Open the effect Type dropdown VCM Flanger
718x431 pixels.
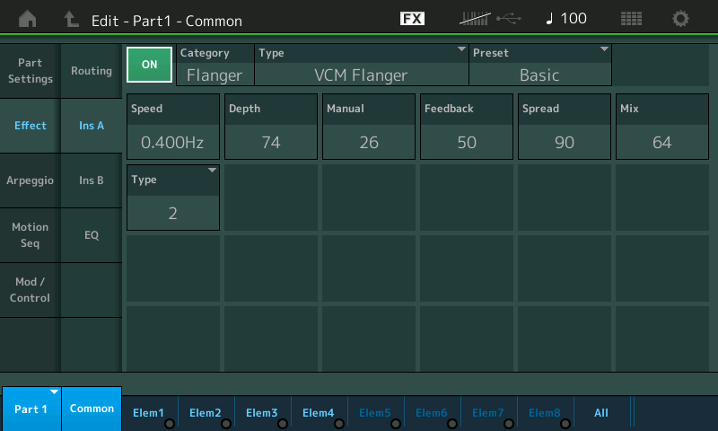(x=362, y=65)
